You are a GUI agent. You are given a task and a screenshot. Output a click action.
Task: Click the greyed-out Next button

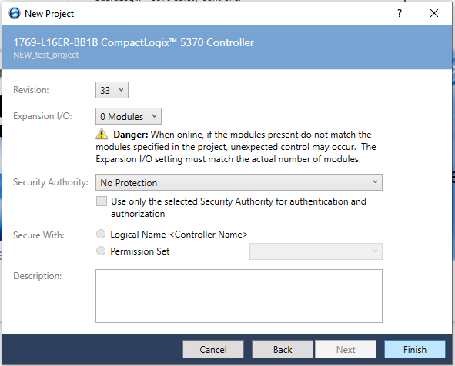[346, 349]
